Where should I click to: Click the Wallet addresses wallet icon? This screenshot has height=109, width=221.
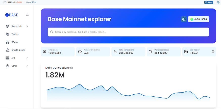151,52
